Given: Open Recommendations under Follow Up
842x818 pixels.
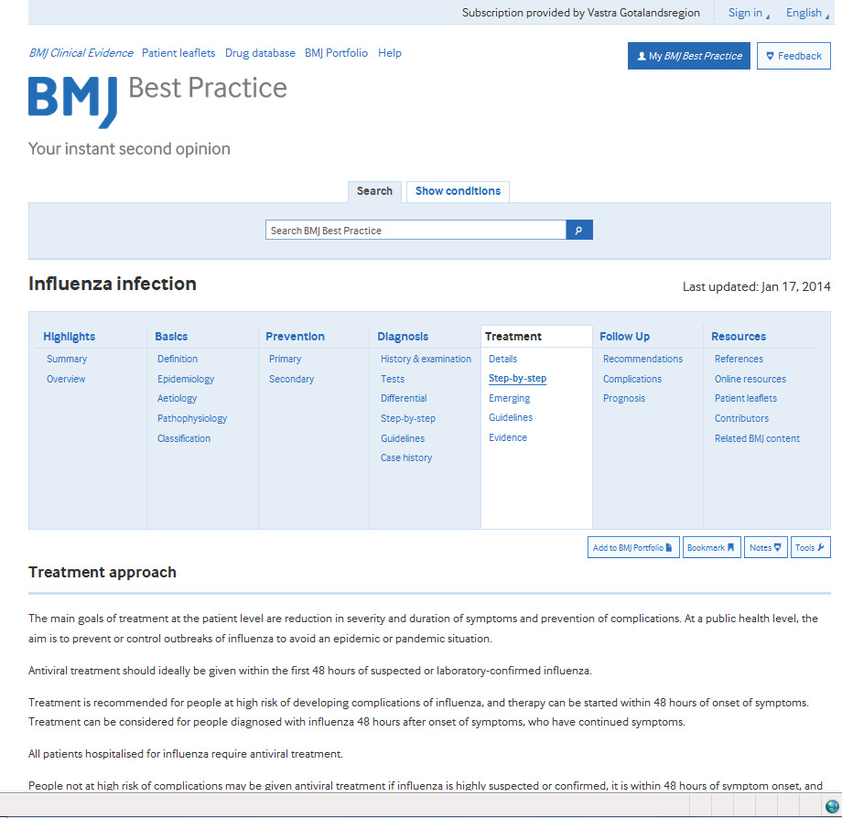Looking at the screenshot, I should click(x=642, y=359).
